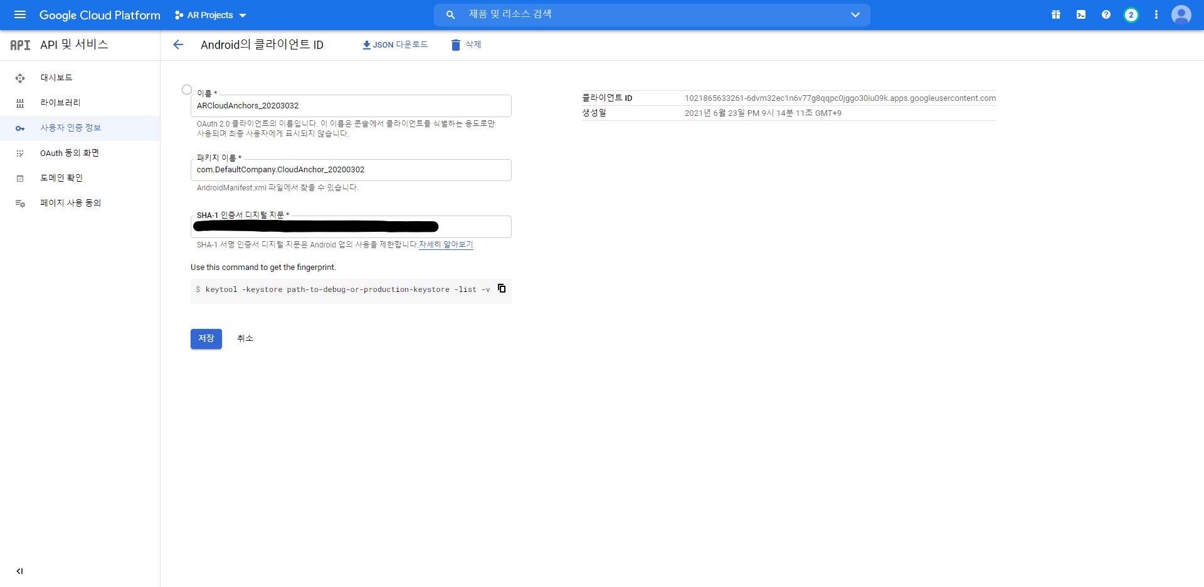Click the library grid icon
The height and width of the screenshot is (587, 1204).
[20, 103]
